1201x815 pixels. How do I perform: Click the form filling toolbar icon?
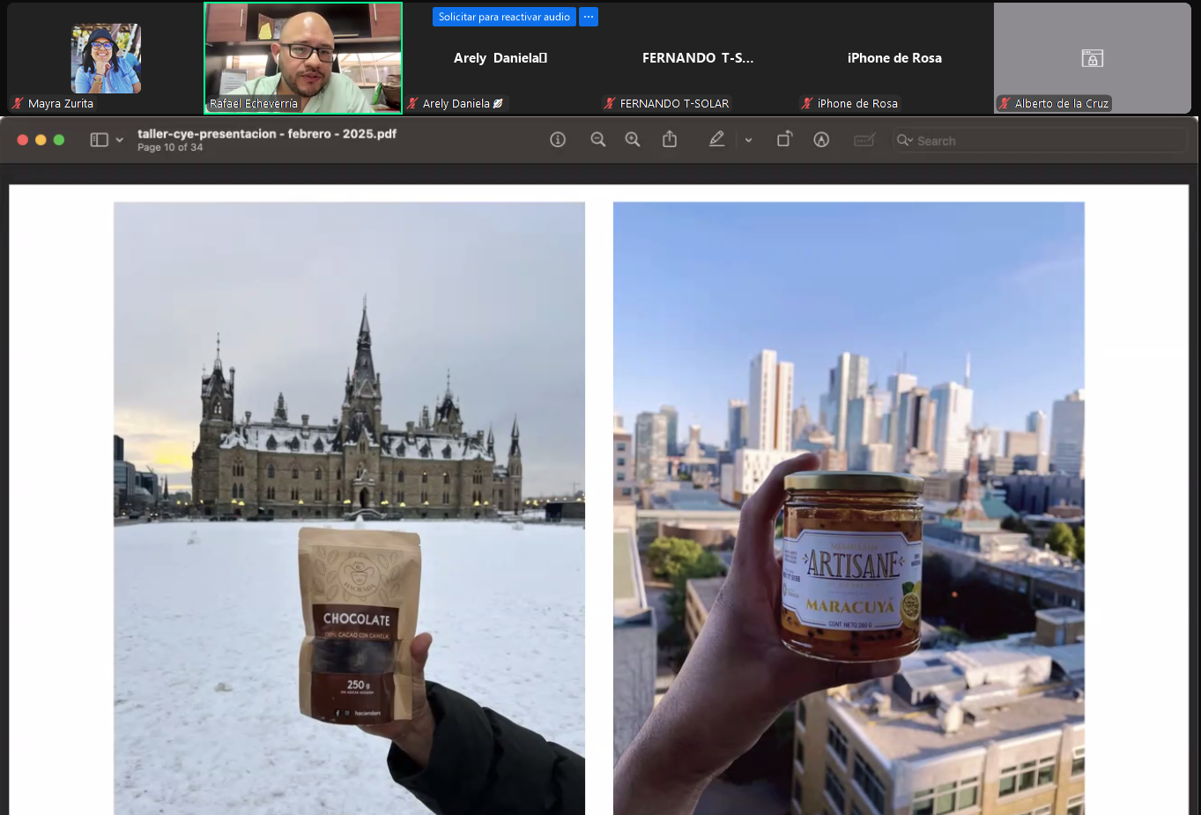864,140
